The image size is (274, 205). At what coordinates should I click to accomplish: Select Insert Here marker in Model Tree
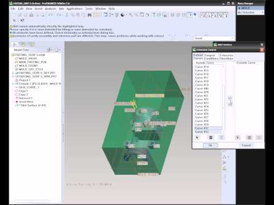[26, 102]
